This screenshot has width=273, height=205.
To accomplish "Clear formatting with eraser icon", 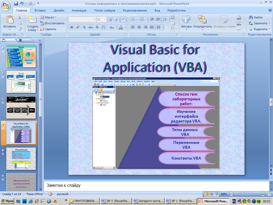I will (123, 19).
